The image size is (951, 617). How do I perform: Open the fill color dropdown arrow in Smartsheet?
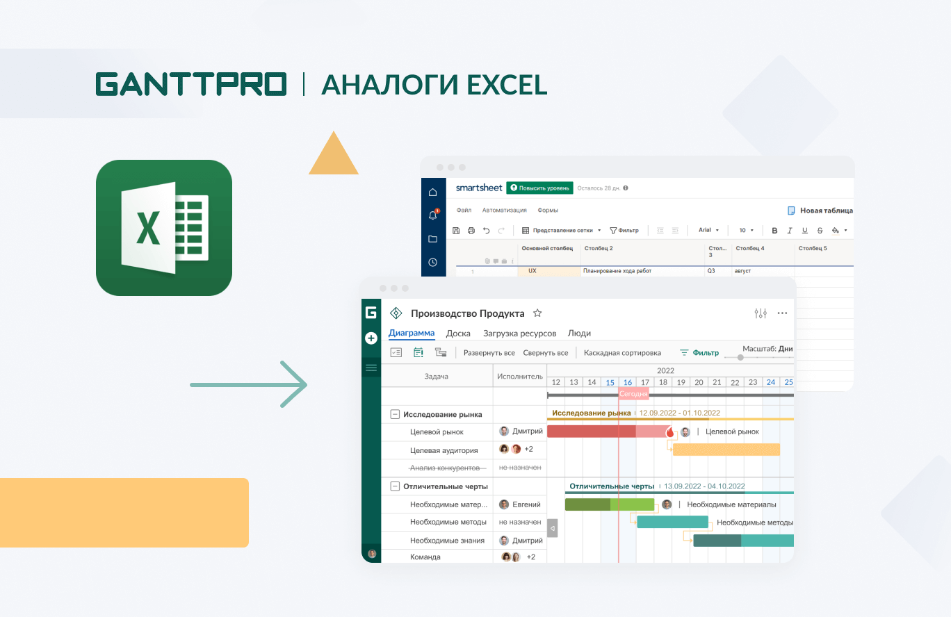845,231
